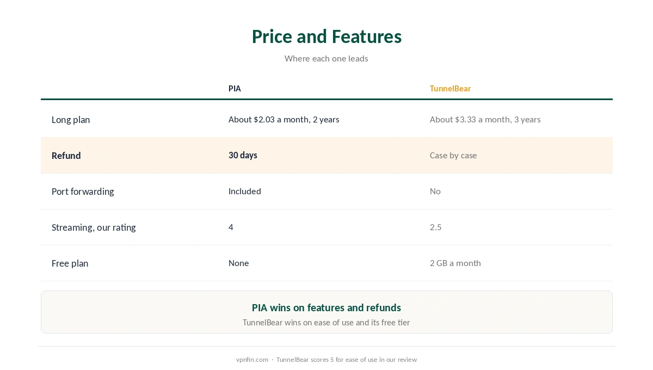Click the 'No' cell under TunnelBear
The image size is (653, 370).
coord(435,191)
